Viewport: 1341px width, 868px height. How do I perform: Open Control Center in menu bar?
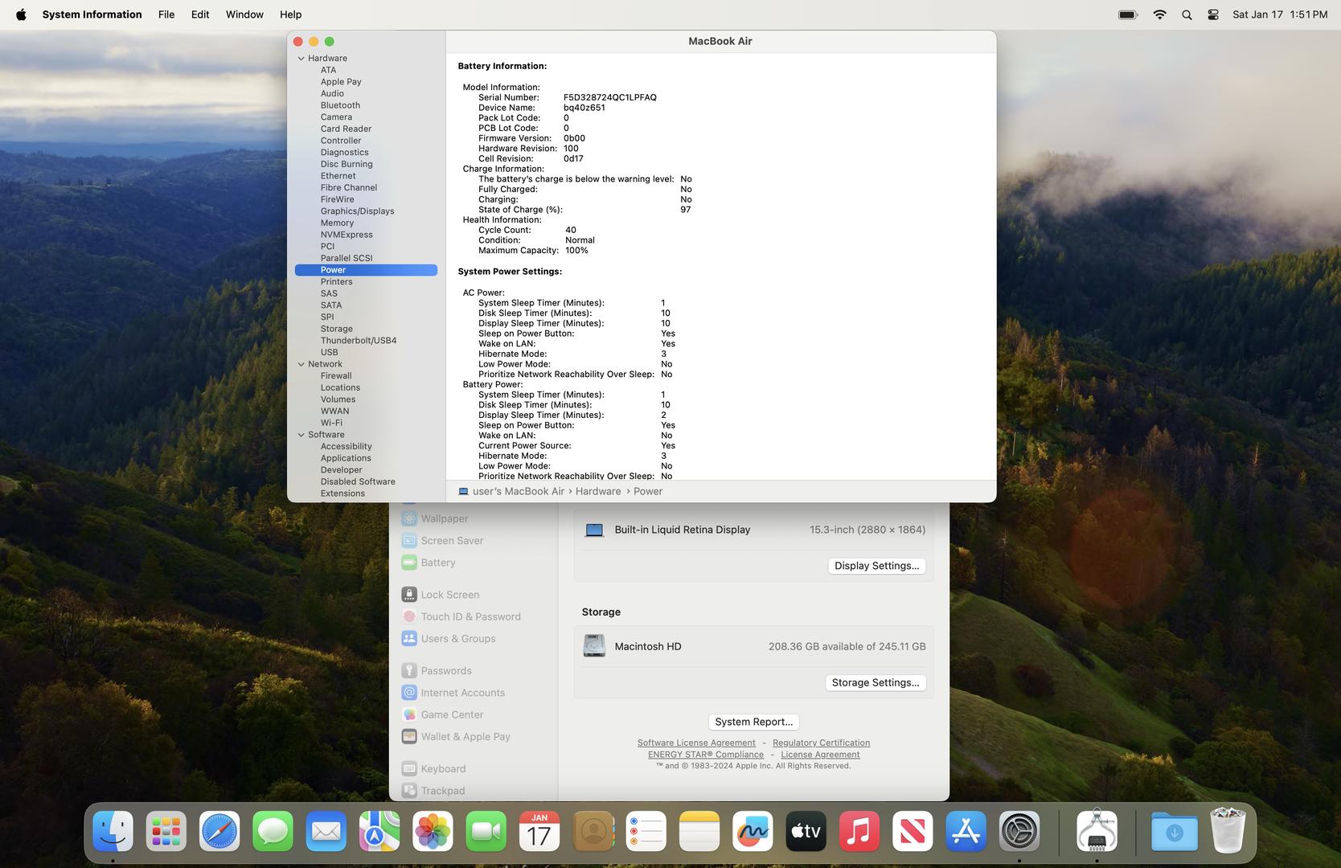(1213, 14)
